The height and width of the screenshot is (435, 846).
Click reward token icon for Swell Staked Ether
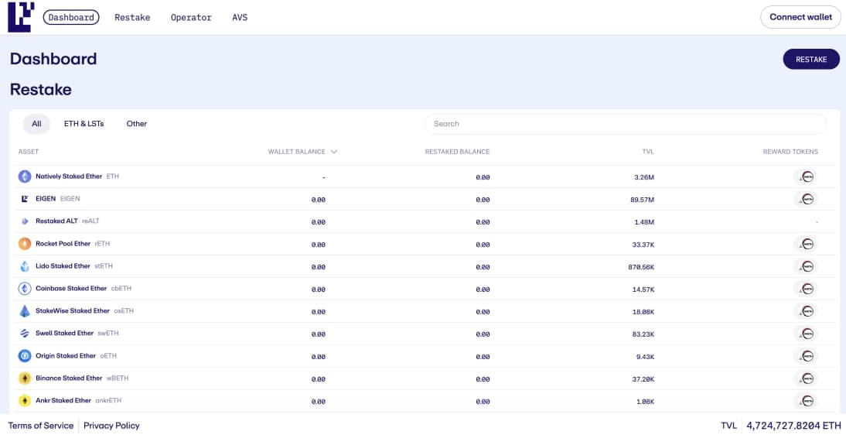pyautogui.click(x=806, y=334)
